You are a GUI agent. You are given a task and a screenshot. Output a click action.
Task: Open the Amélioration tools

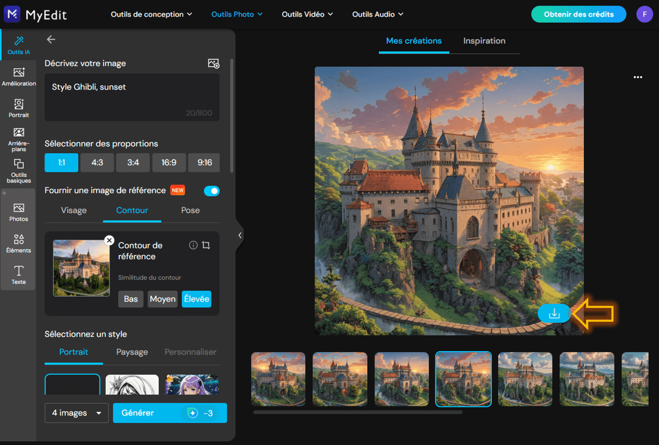point(19,77)
